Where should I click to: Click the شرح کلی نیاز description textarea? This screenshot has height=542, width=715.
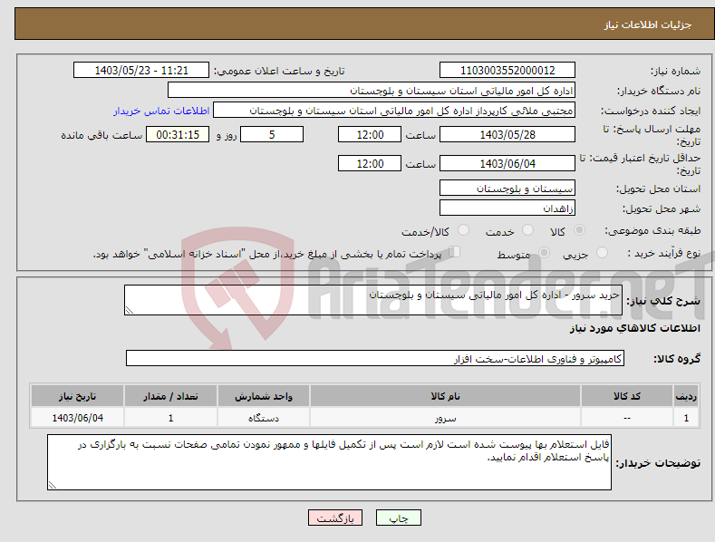373,300
